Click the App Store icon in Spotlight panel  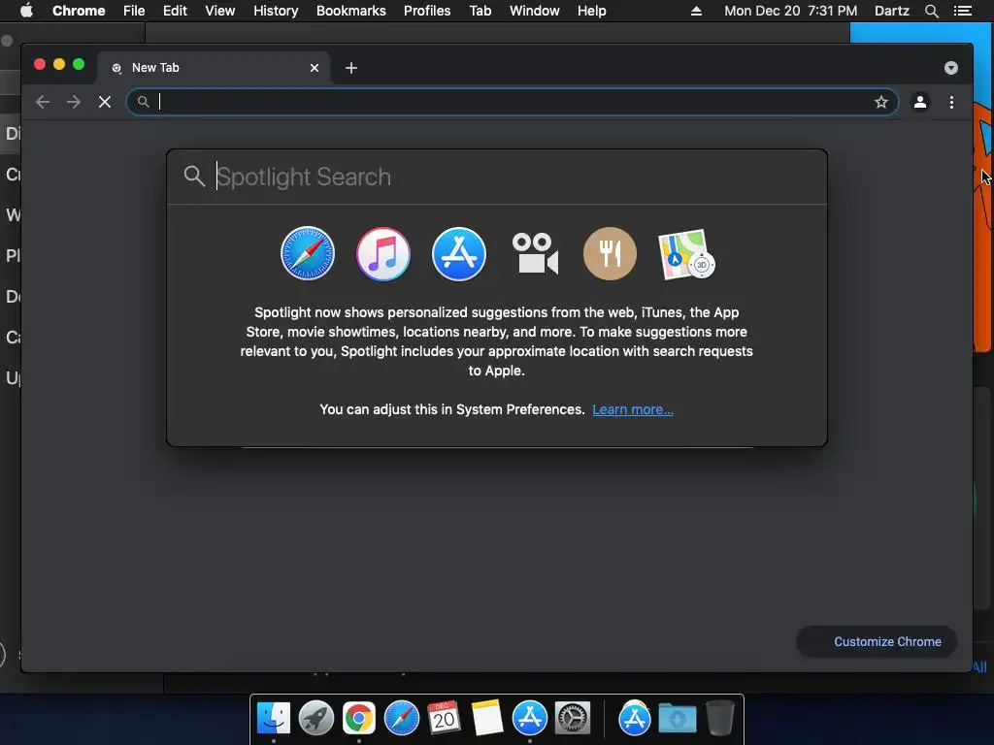click(459, 253)
